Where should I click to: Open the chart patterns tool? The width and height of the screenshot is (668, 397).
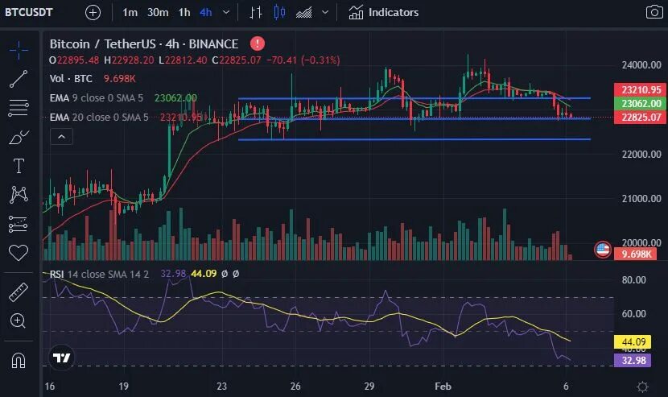coord(19,194)
